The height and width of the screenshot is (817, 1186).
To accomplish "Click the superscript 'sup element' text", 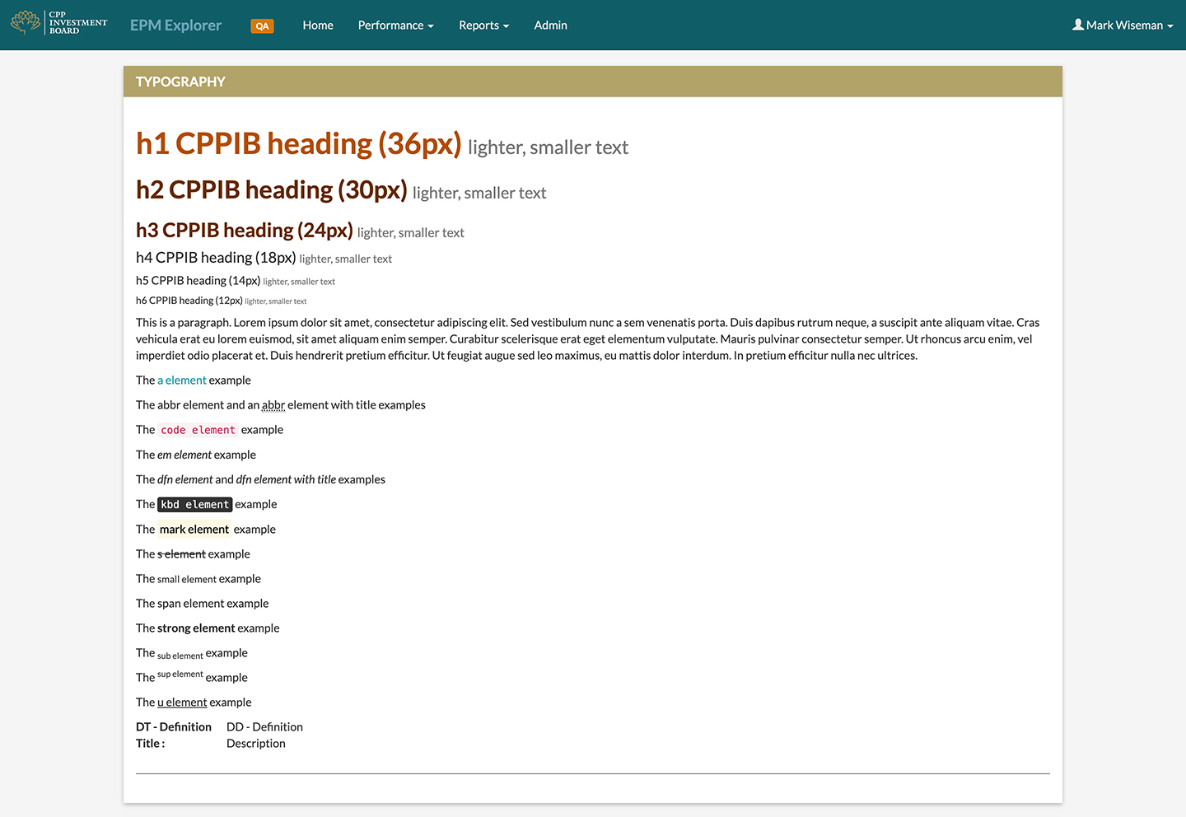I will click(x=180, y=675).
